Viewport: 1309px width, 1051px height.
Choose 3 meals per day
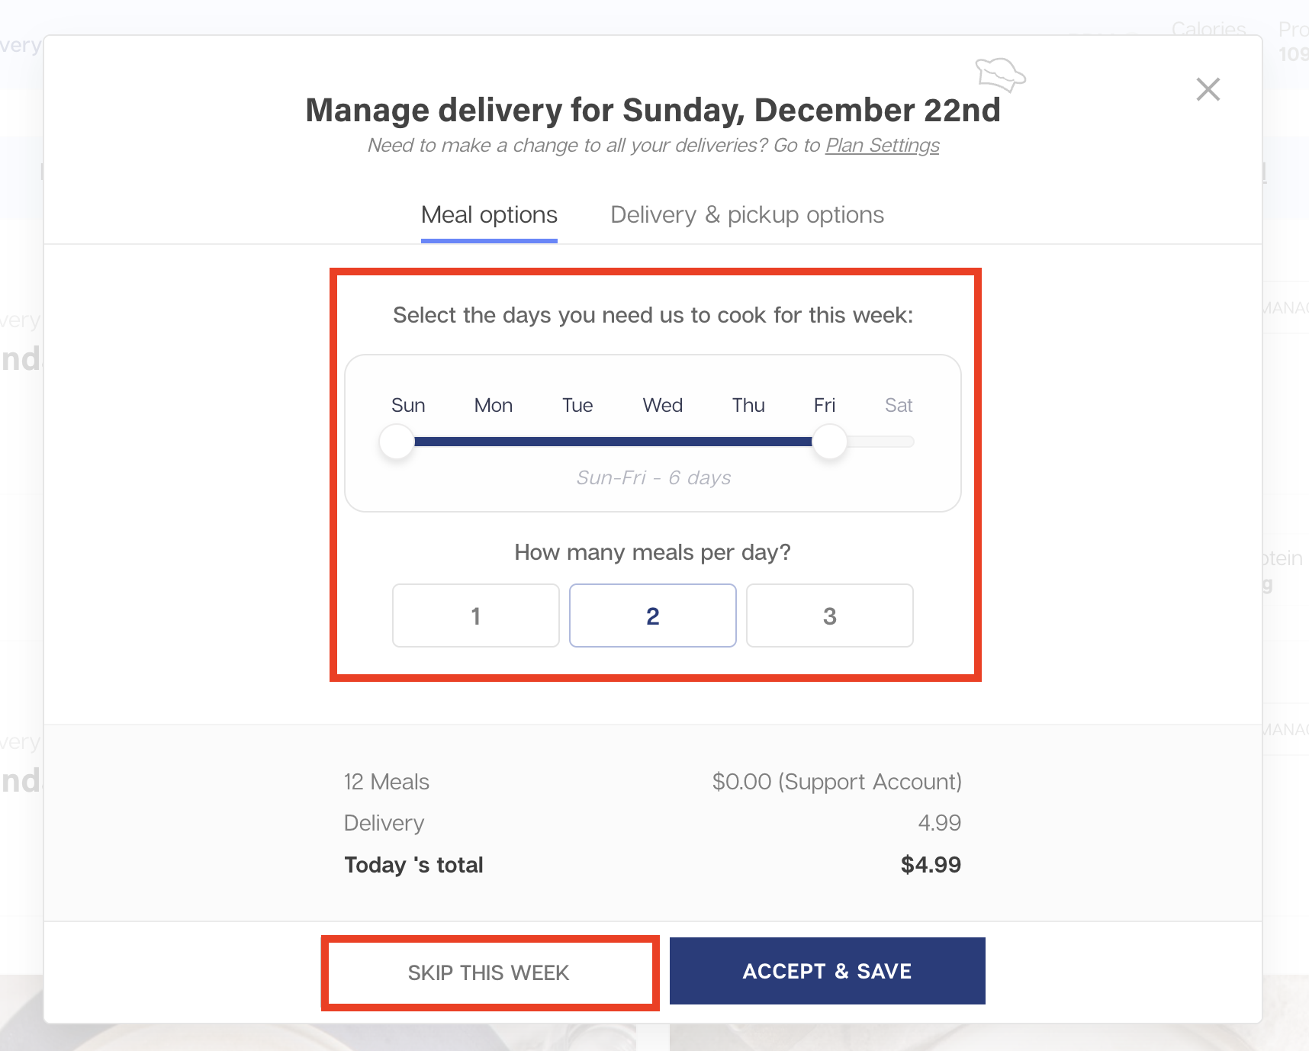pos(830,615)
